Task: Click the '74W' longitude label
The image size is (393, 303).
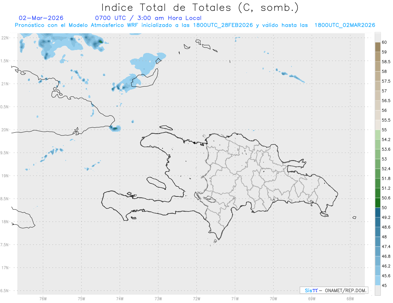Action: tap(120, 299)
